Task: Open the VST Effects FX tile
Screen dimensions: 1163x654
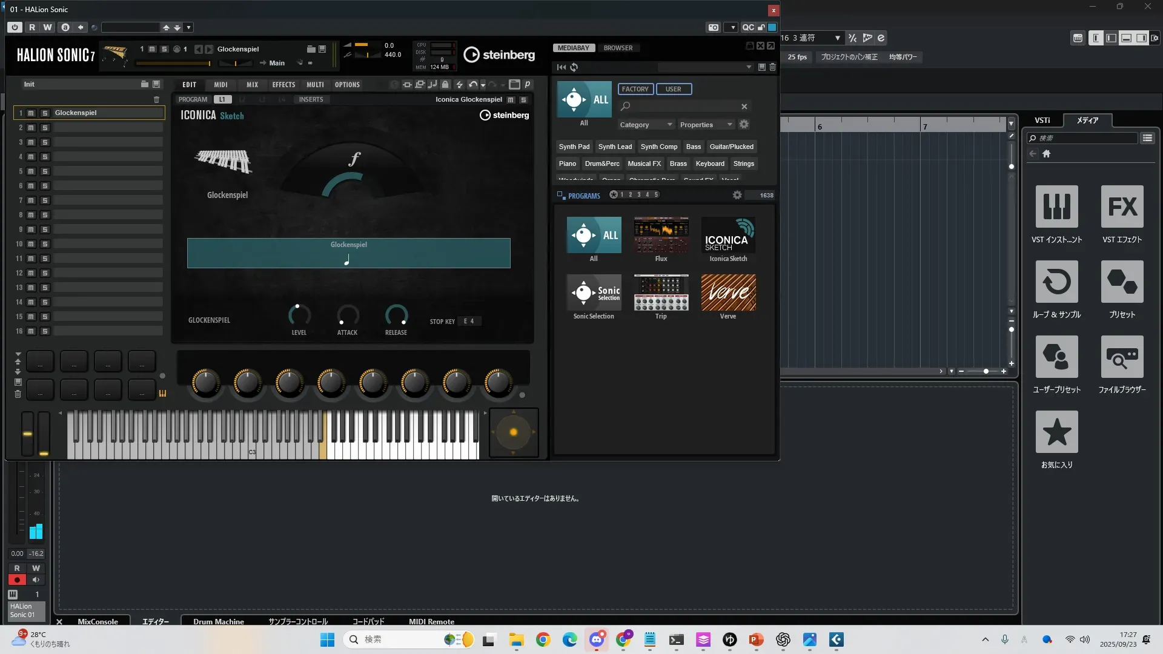Action: click(x=1122, y=207)
